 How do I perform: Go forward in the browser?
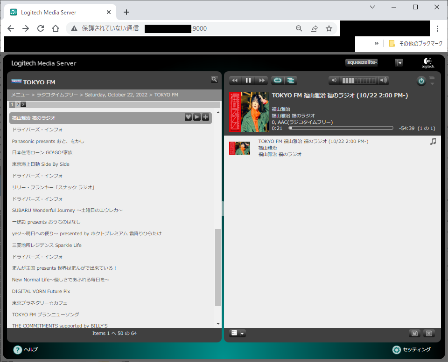coord(26,28)
